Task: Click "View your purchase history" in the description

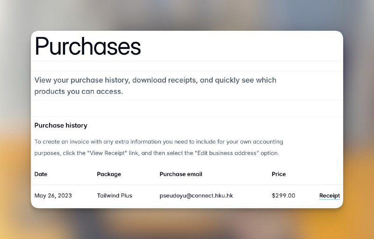Action: 80,80
